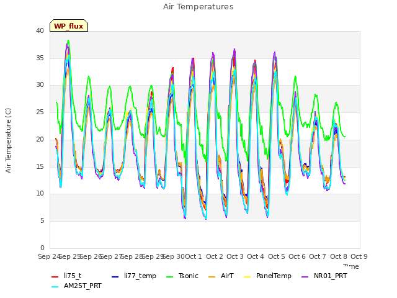Click the Oct 9 x-axis tick label
This screenshot has height=298, width=397.
tap(359, 256)
